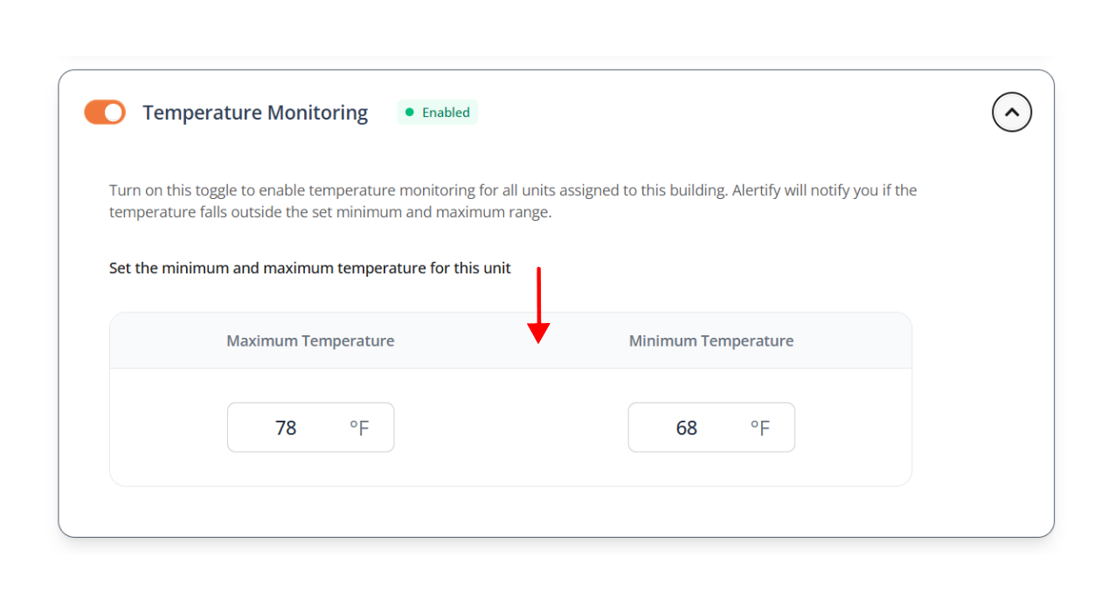Click the green dot in Enabled badge
1101x611 pixels.
pyautogui.click(x=409, y=113)
